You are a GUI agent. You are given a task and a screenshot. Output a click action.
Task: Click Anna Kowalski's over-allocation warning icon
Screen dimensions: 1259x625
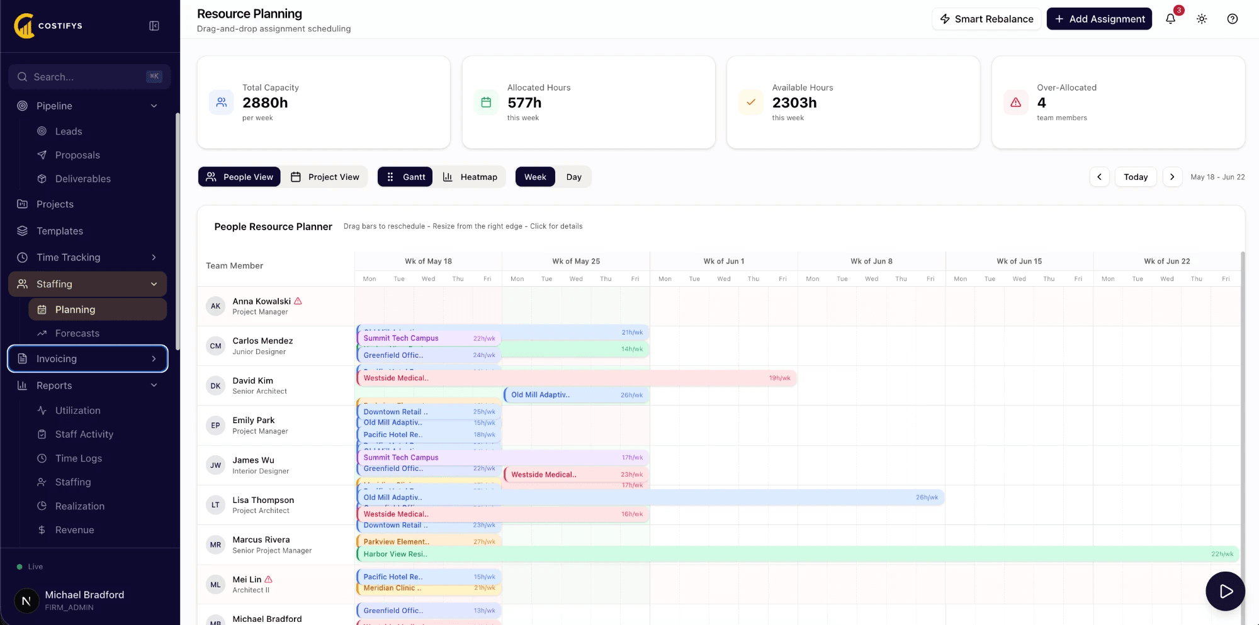tap(298, 301)
